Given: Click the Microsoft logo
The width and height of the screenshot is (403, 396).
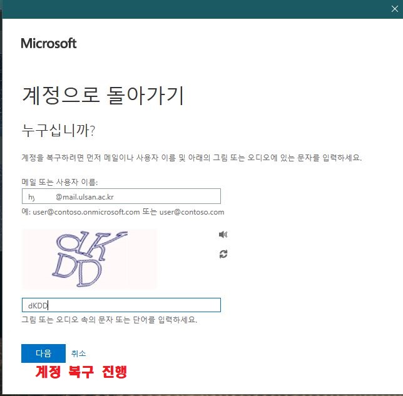Looking at the screenshot, I should coord(49,43).
